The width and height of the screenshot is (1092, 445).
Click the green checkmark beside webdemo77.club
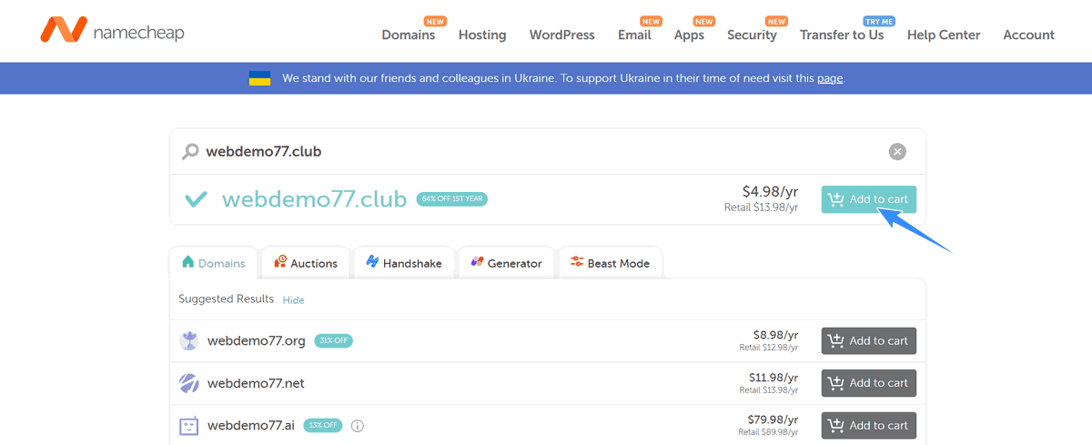pyautogui.click(x=196, y=199)
